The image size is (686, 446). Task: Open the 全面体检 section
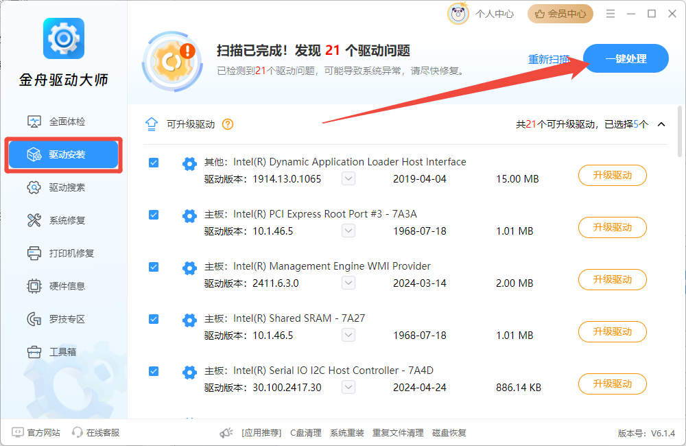pos(63,121)
